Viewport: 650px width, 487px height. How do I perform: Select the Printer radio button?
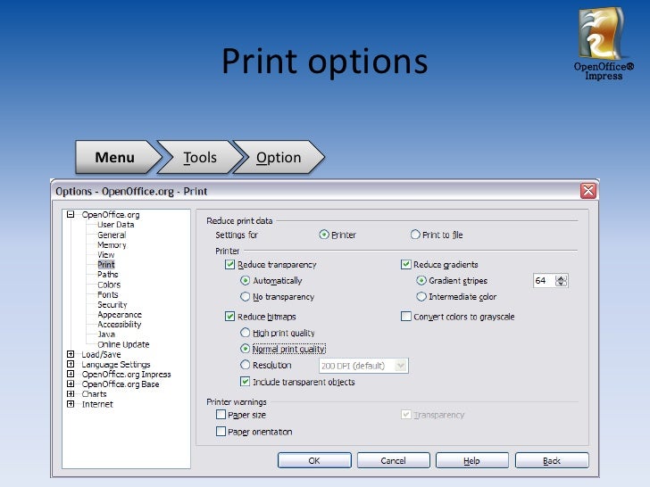[x=324, y=235]
